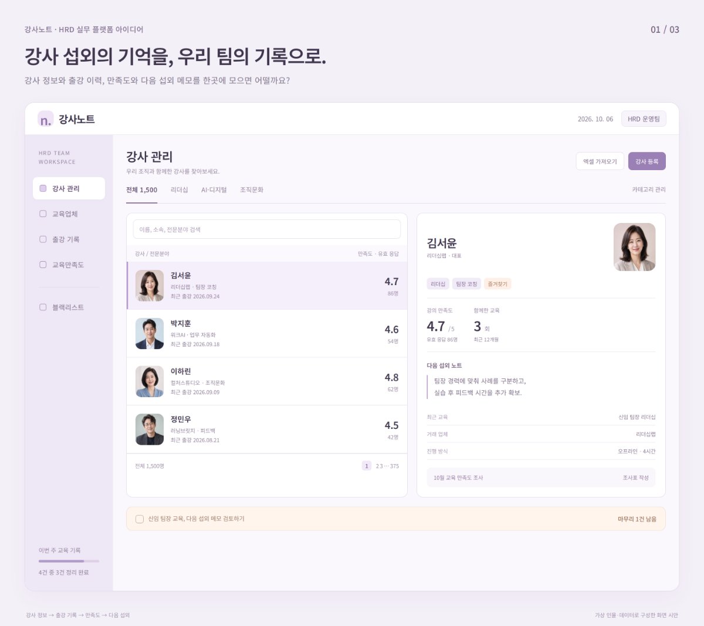Click the 전체 1,500명 count text
Viewport: 704px width, 626px height.
tap(150, 466)
